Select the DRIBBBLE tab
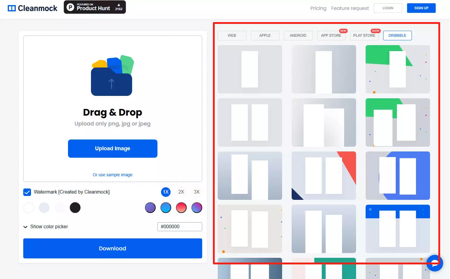This screenshot has height=279, width=450. [398, 36]
